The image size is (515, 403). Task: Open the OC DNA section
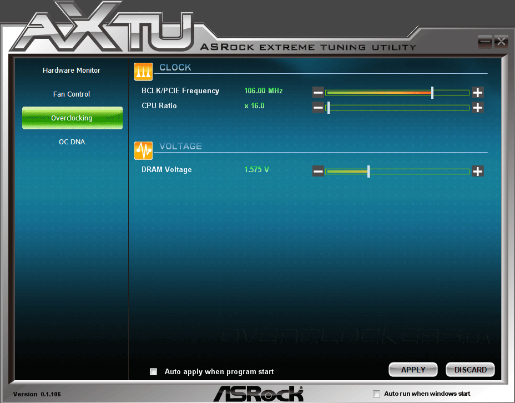click(x=72, y=142)
